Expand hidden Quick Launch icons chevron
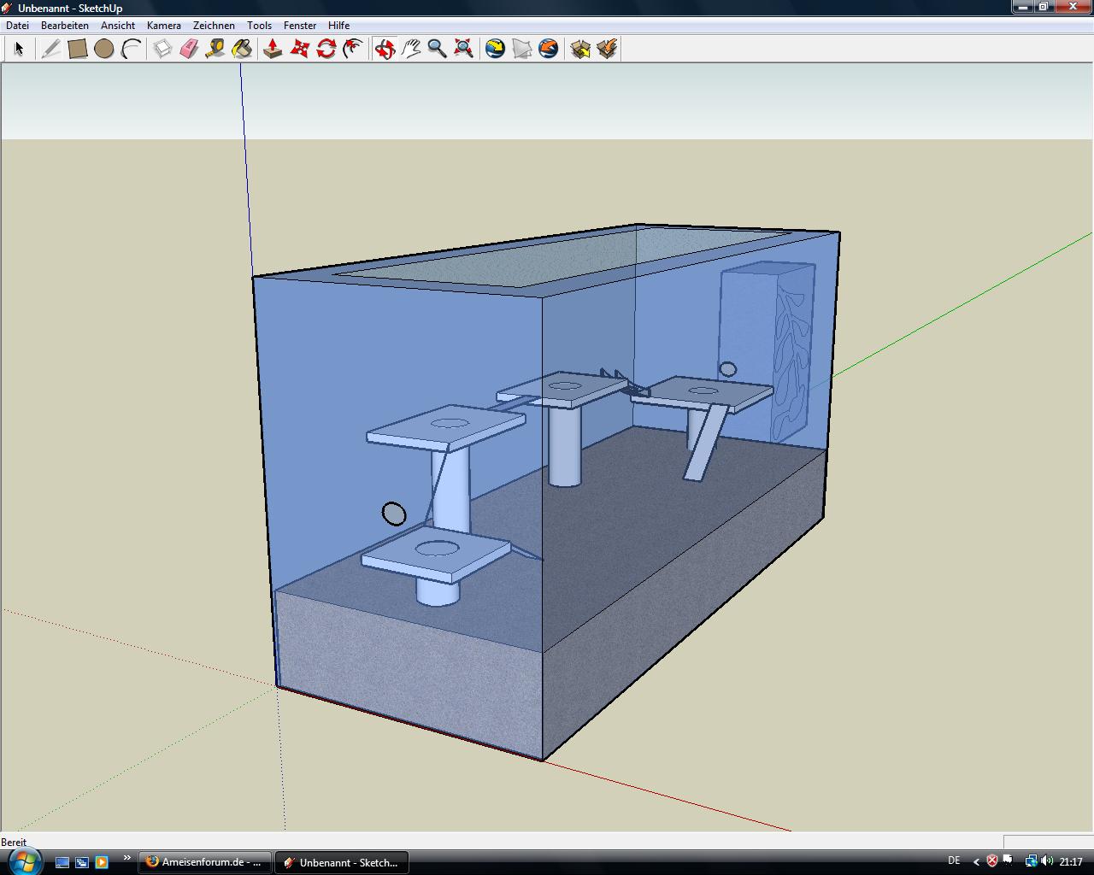Image resolution: width=1094 pixels, height=875 pixels. [x=127, y=859]
